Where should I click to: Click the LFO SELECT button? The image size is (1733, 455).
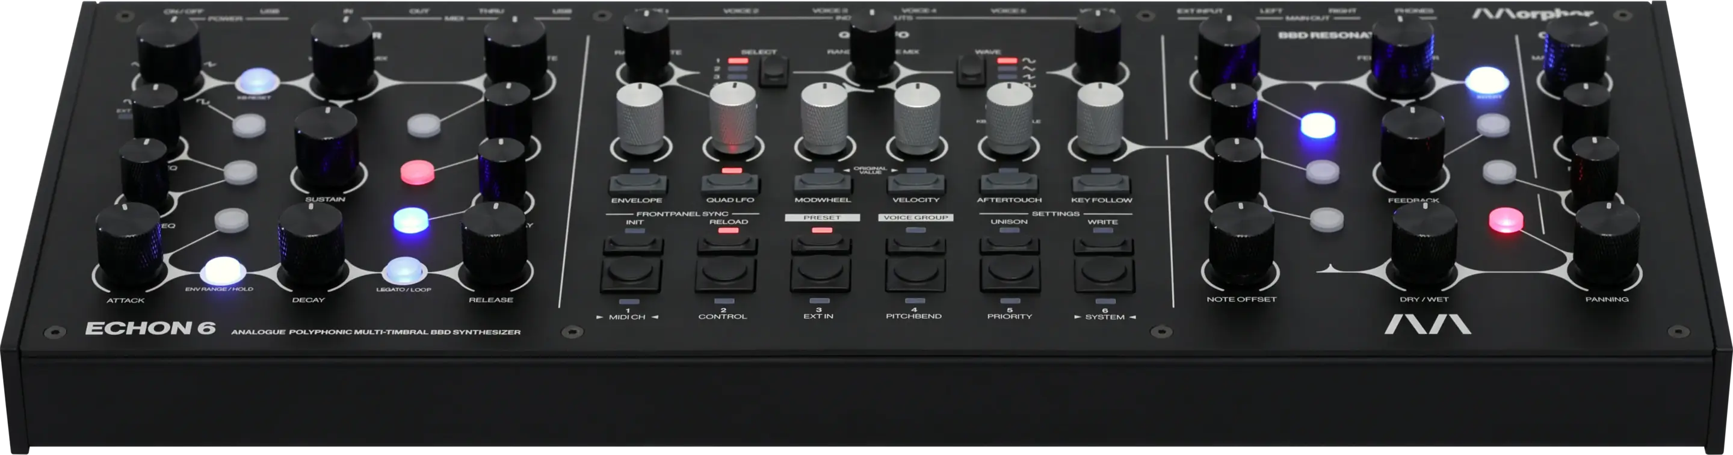pos(774,70)
